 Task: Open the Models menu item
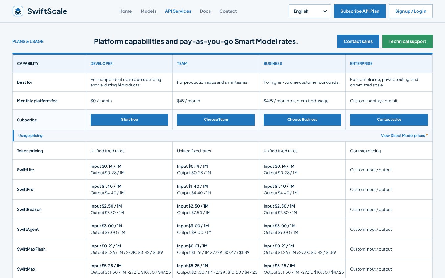click(x=148, y=11)
